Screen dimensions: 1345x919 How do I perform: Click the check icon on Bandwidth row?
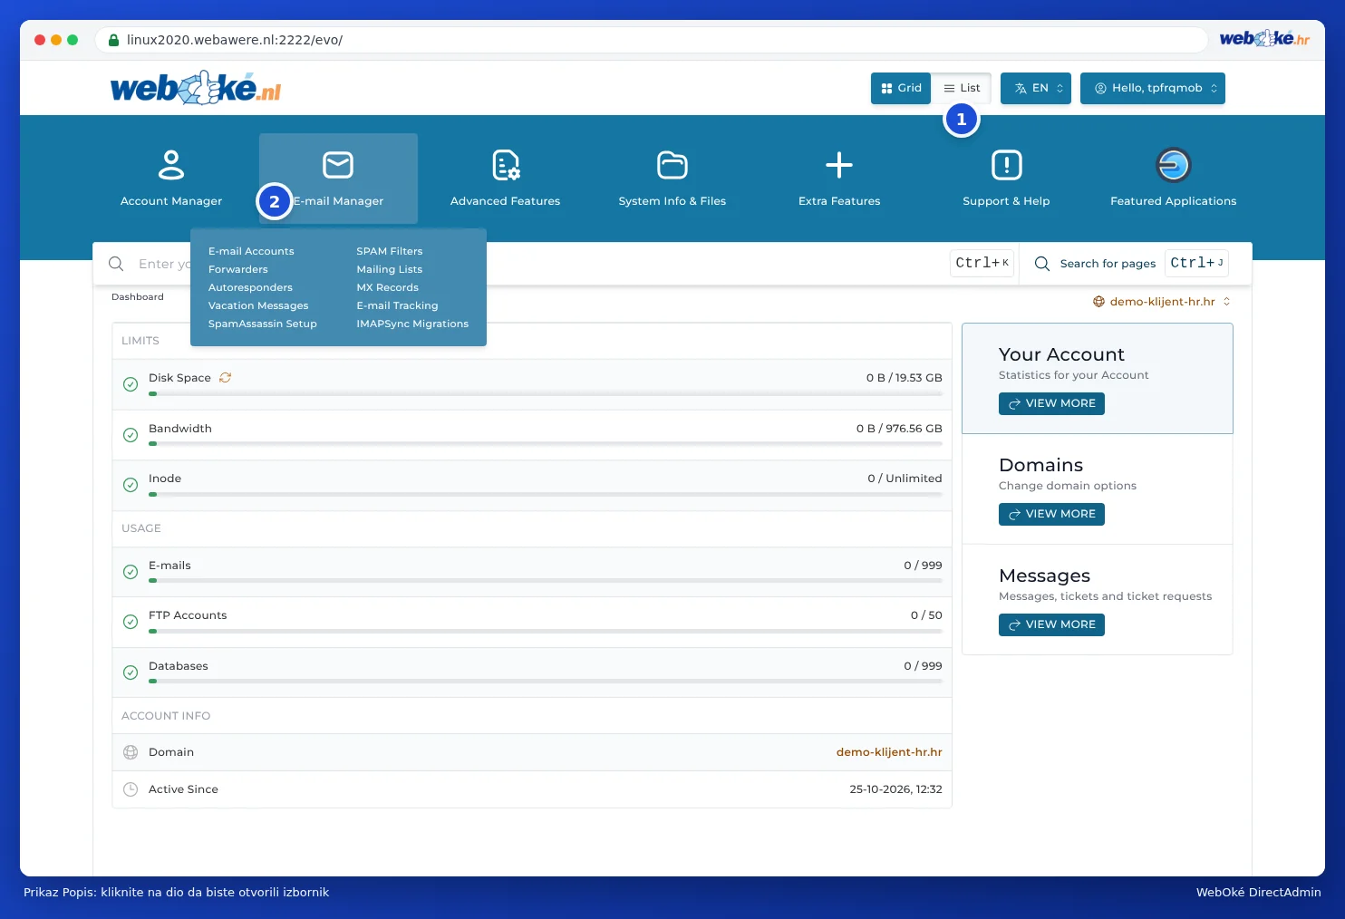131,435
